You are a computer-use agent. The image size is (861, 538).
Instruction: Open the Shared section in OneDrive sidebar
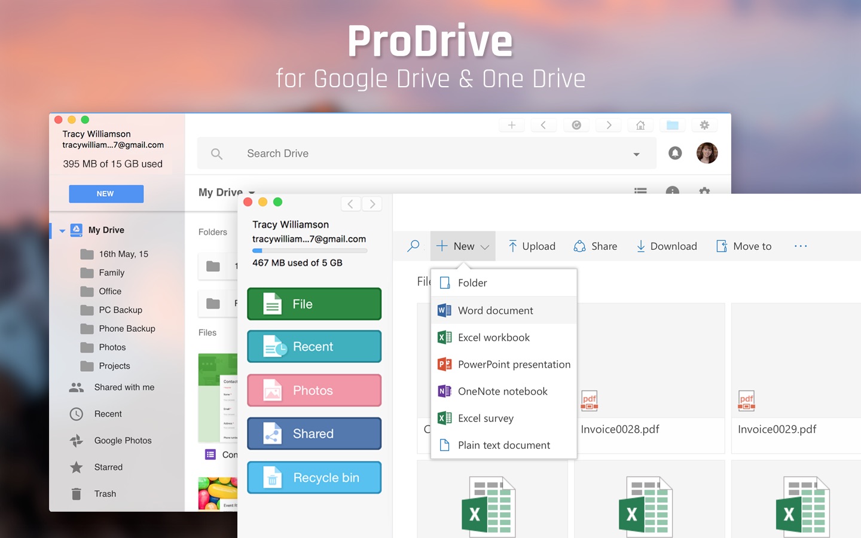pos(315,433)
